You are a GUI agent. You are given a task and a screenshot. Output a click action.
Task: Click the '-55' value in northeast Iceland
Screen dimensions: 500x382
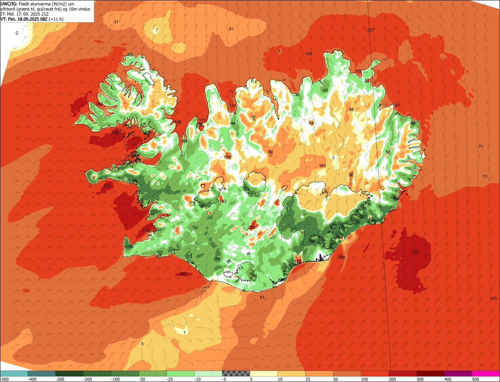pos(325,90)
